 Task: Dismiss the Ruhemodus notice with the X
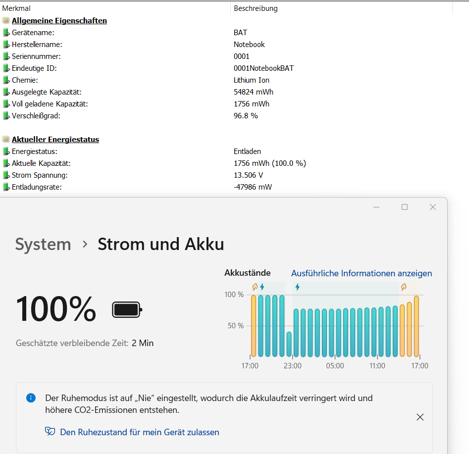point(420,417)
